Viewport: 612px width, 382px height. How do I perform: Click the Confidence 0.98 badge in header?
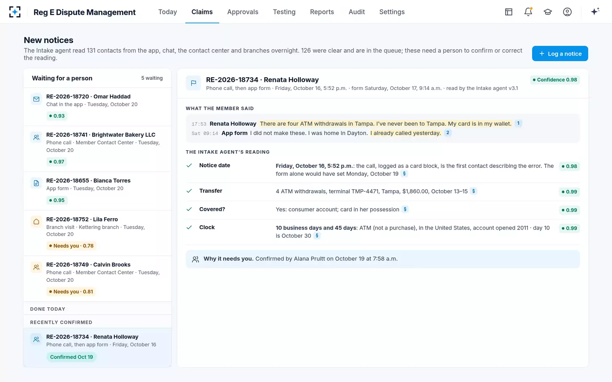(x=555, y=80)
